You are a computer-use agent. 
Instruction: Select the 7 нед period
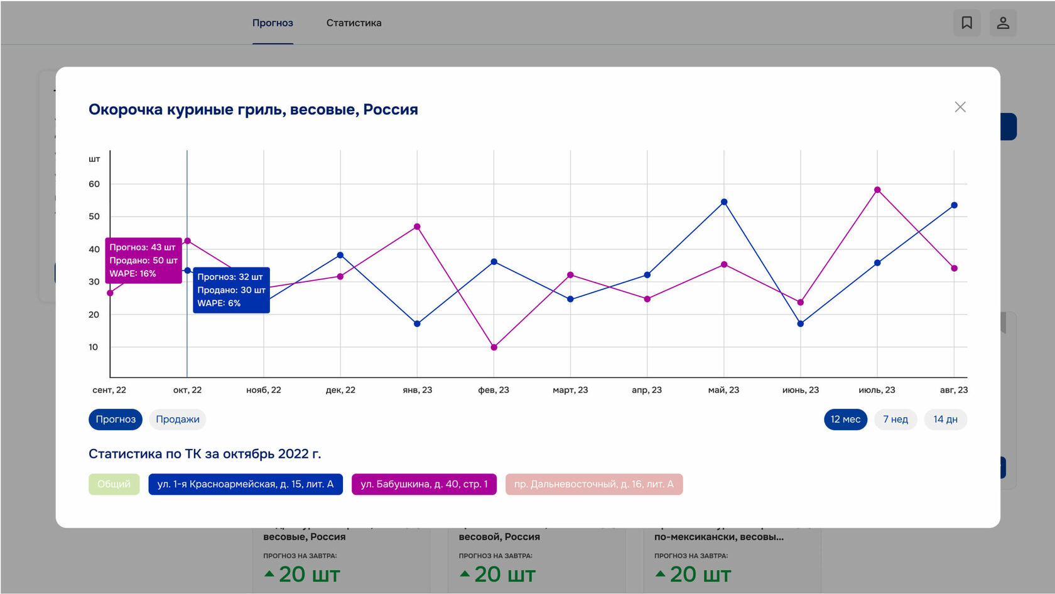[895, 419]
